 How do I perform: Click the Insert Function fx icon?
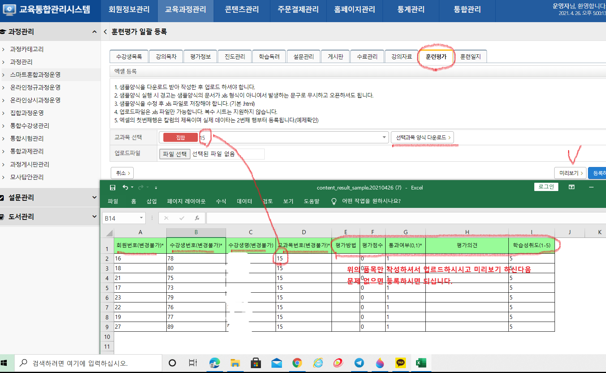click(197, 218)
